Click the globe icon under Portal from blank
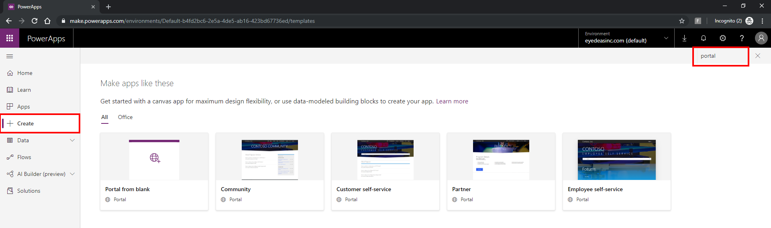771x228 pixels. click(108, 200)
